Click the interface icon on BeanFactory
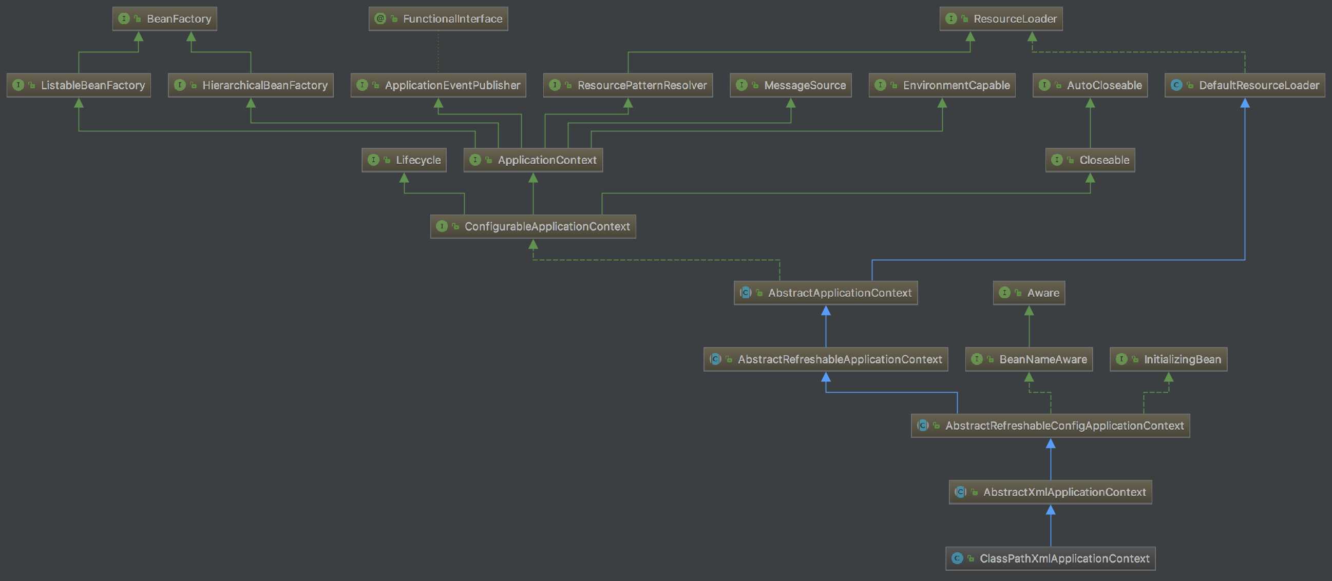Viewport: 1332px width, 581px height. [x=124, y=18]
